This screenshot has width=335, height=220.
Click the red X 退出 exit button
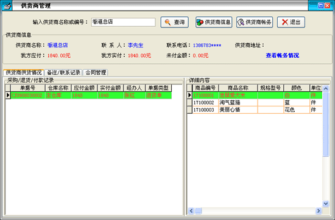pyautogui.click(x=291, y=22)
